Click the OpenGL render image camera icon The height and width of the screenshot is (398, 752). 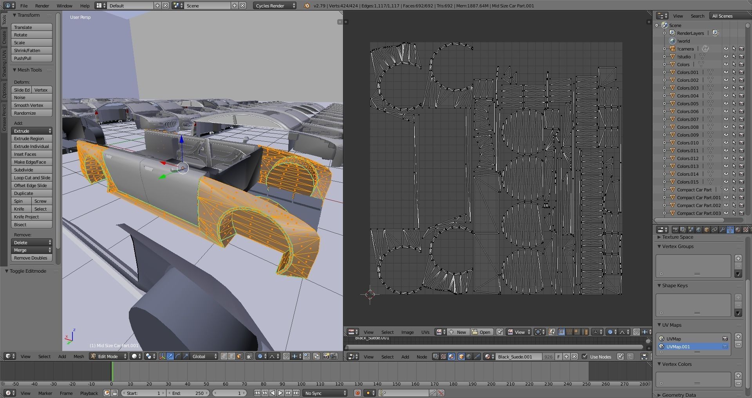[x=326, y=357]
